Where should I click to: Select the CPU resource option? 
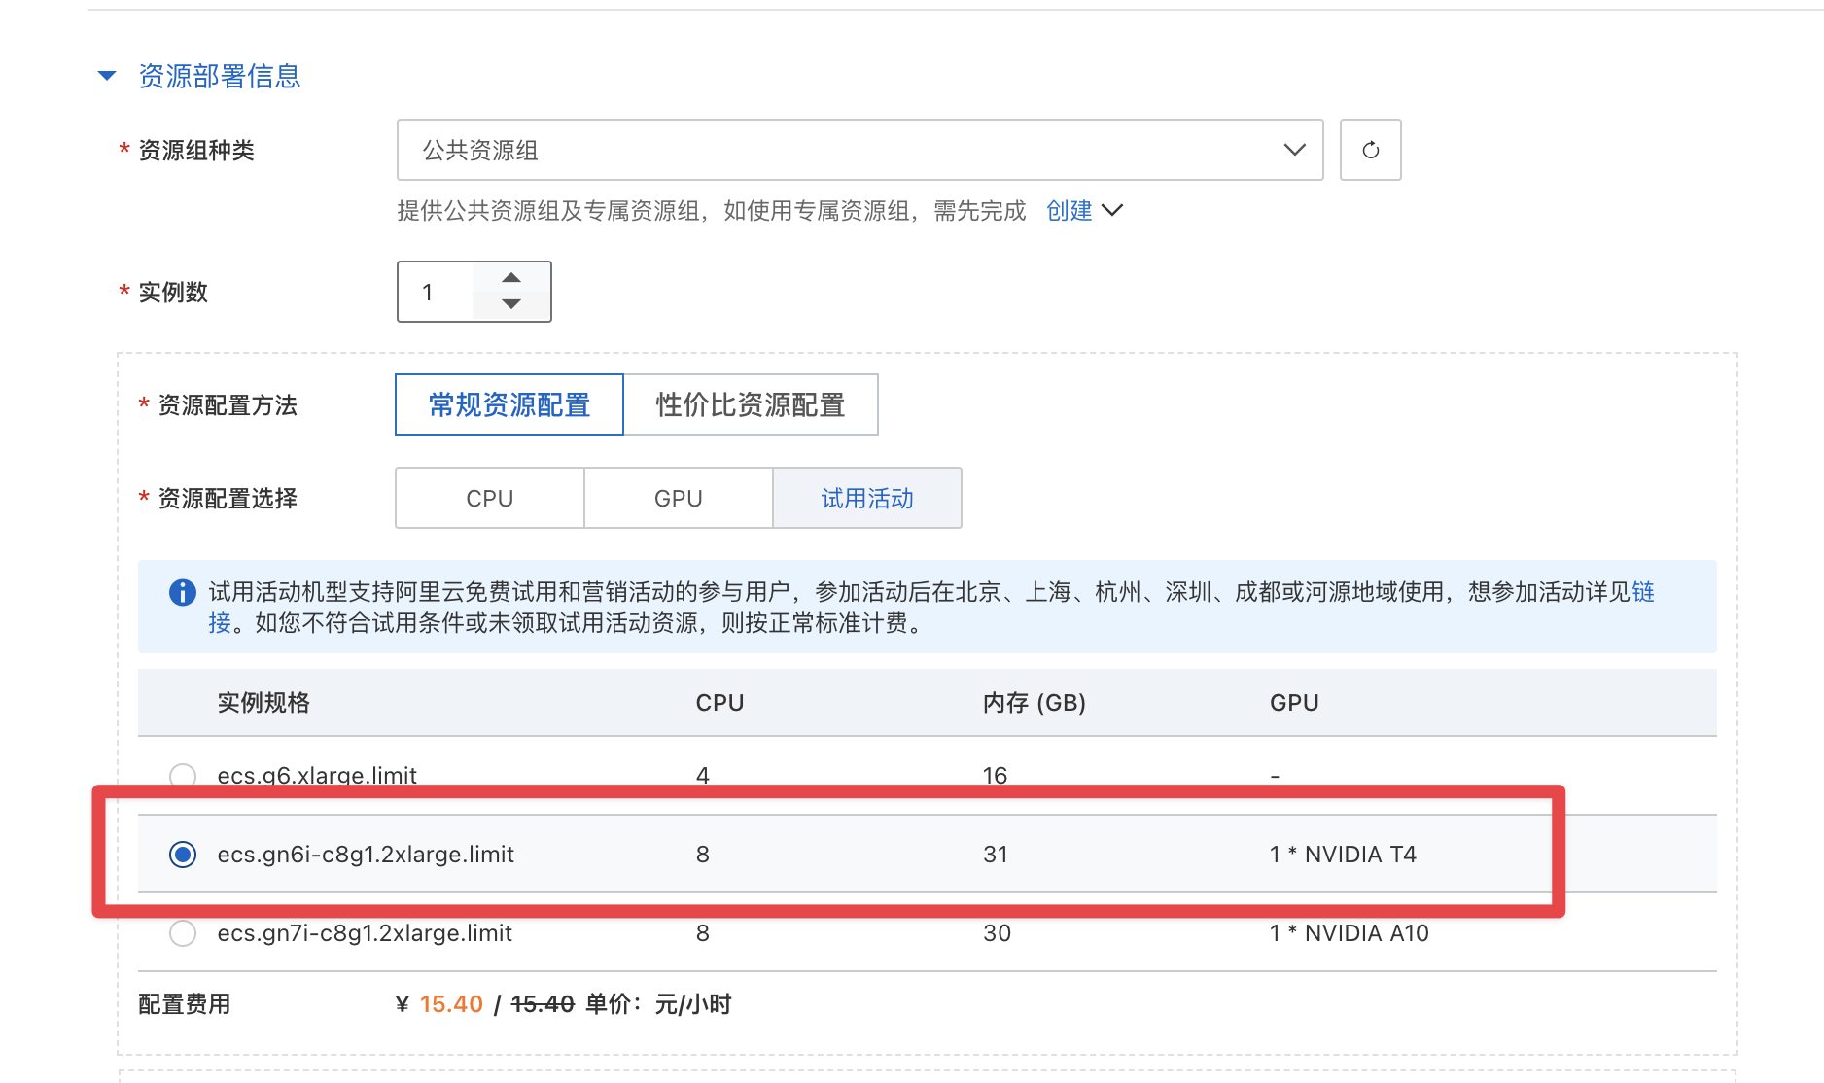click(x=489, y=498)
